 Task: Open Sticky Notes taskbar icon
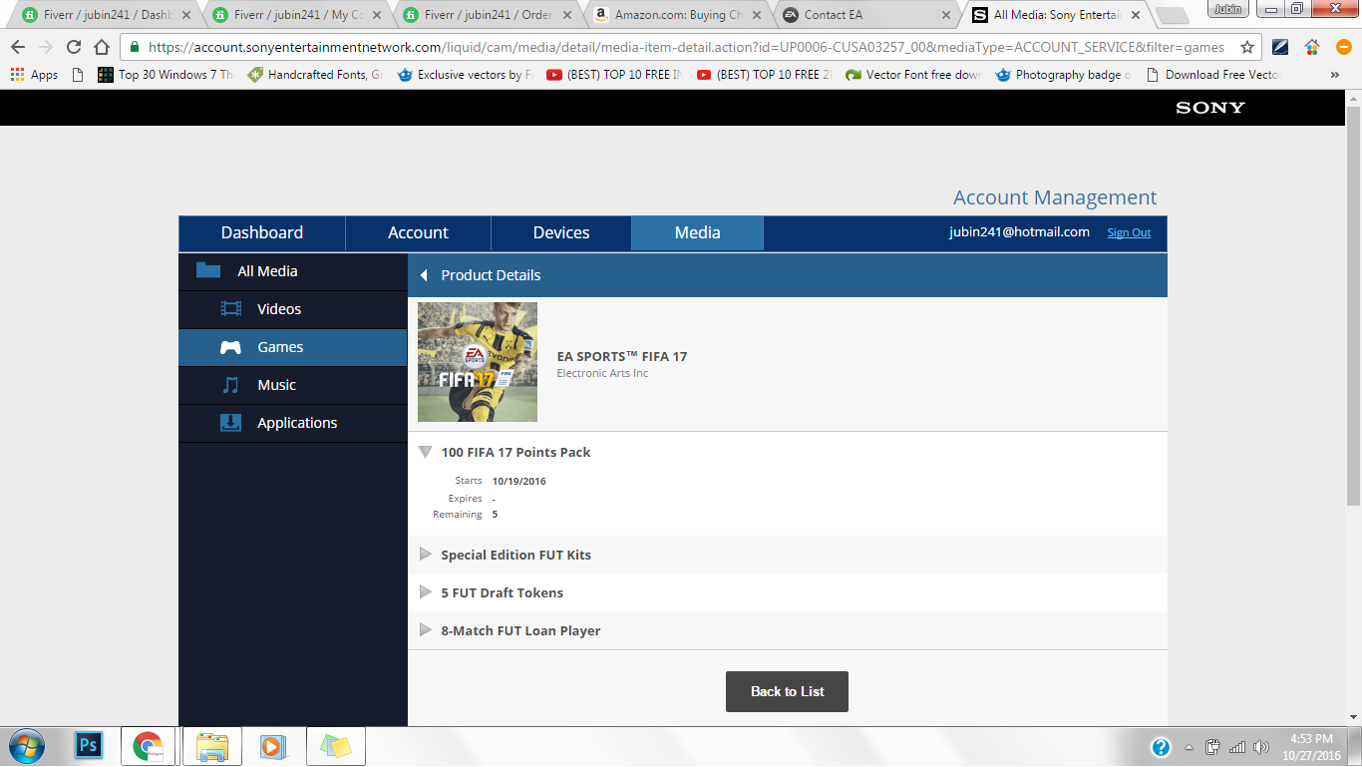coord(336,746)
